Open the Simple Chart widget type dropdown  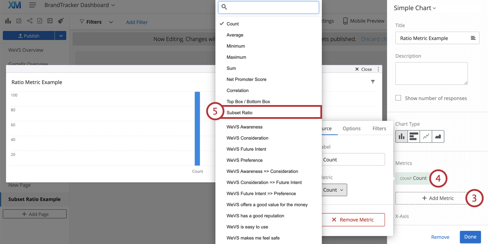click(x=415, y=8)
